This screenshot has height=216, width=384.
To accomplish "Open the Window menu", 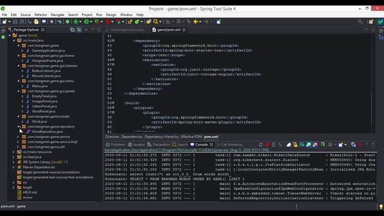I will click(126, 14).
